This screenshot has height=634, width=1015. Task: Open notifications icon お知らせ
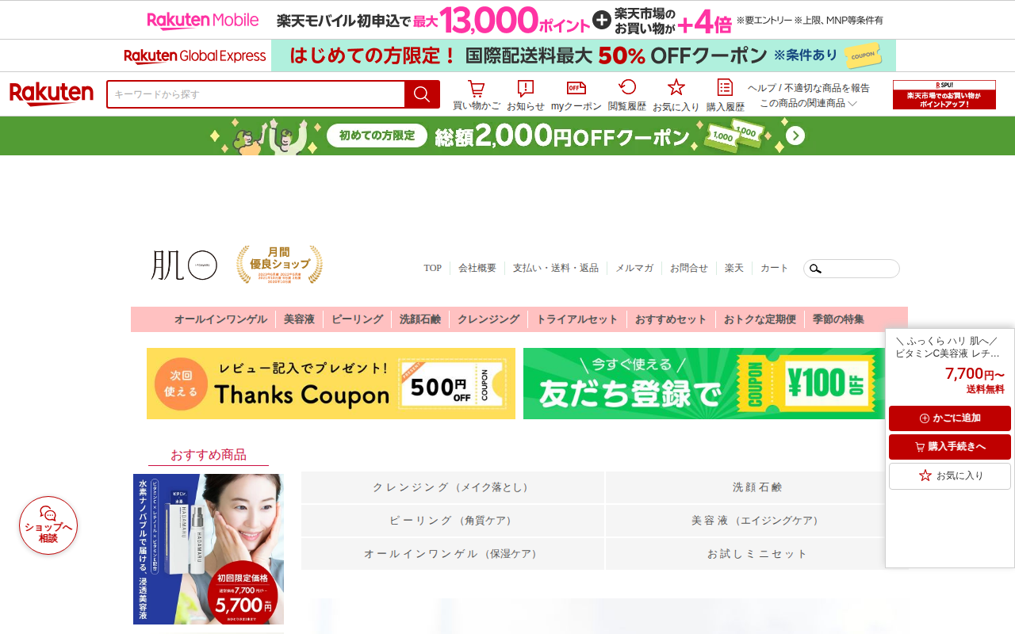(x=526, y=95)
